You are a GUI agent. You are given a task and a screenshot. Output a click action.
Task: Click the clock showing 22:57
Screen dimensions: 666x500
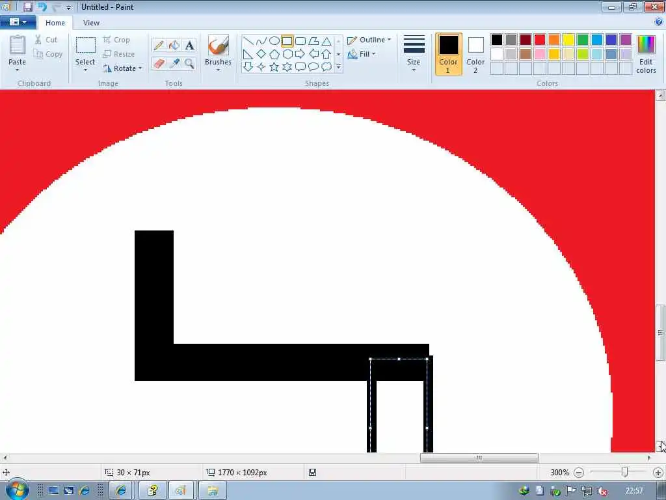click(x=633, y=491)
